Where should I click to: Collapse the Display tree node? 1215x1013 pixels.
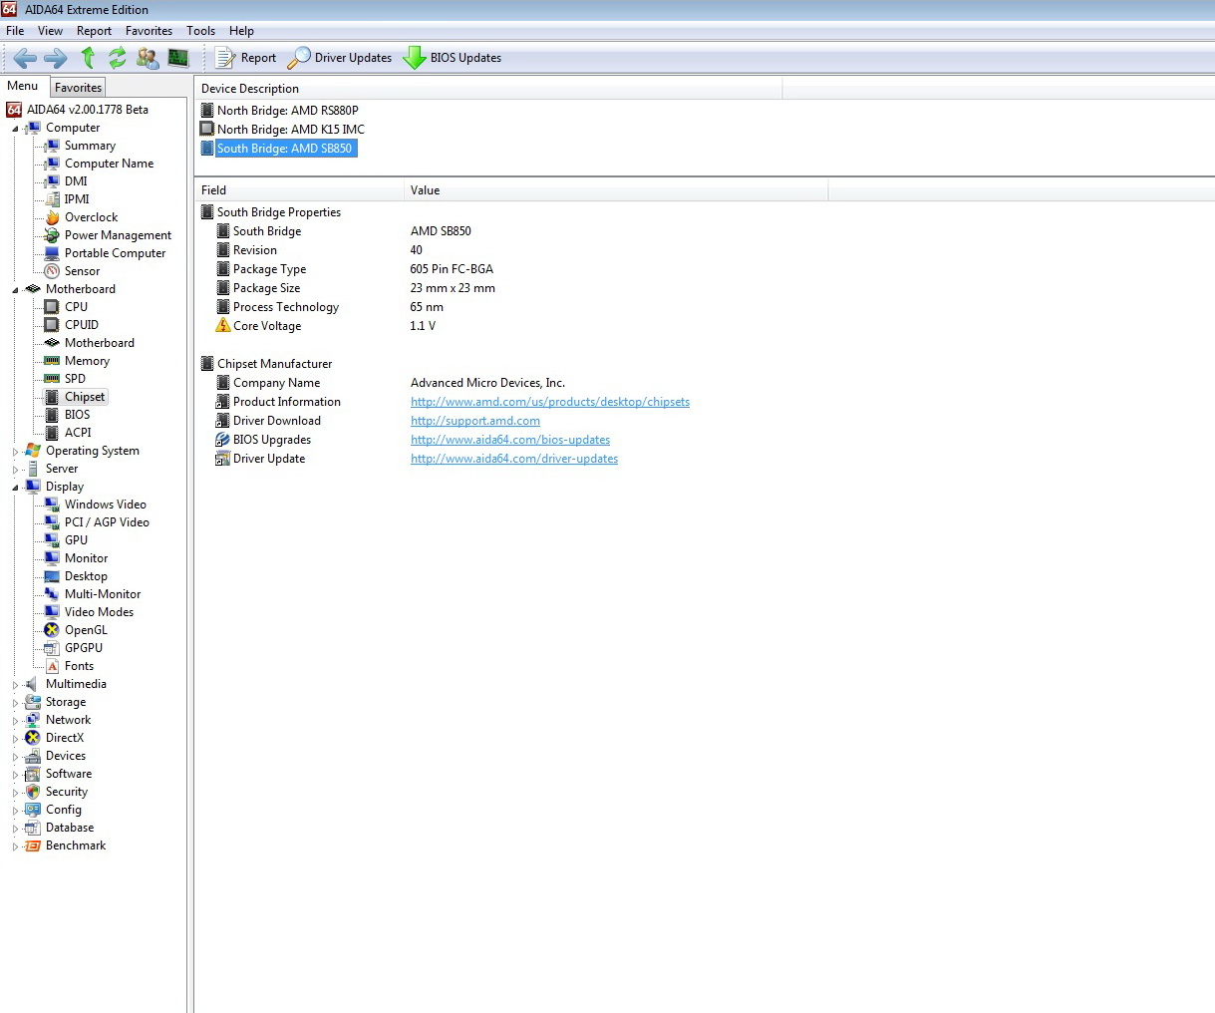[x=15, y=488]
